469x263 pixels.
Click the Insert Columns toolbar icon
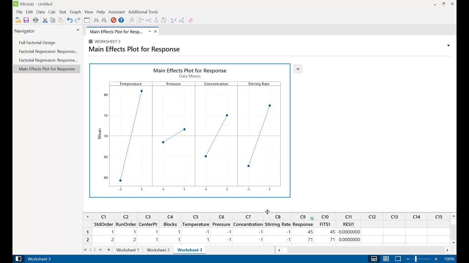click(156, 20)
